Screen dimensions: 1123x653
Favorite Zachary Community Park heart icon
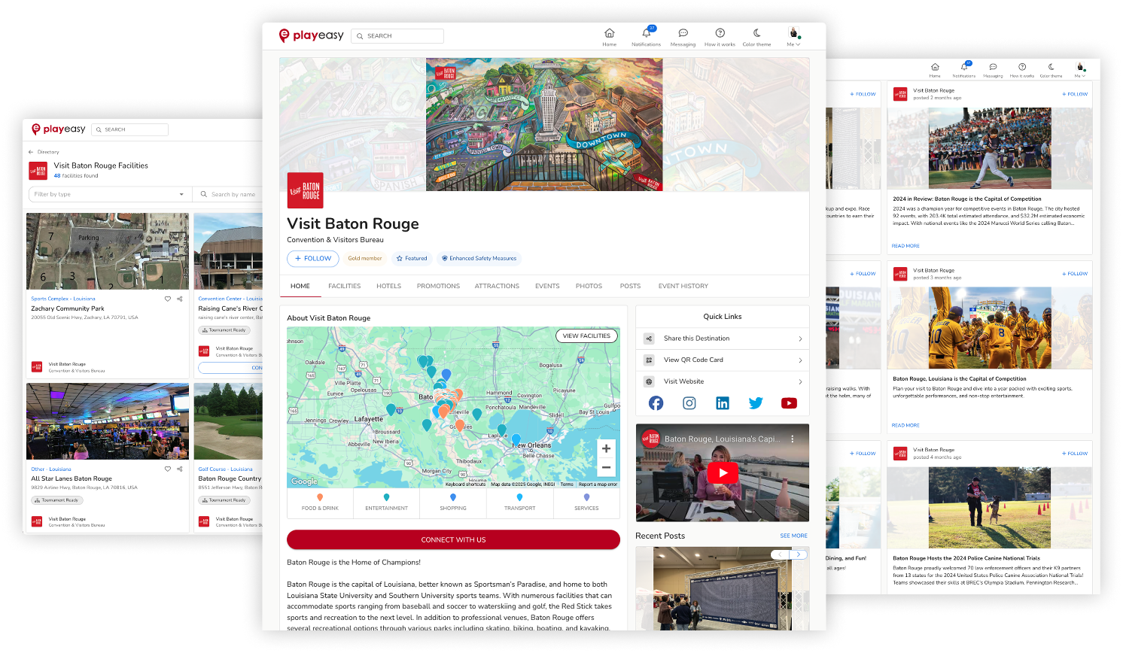click(168, 299)
